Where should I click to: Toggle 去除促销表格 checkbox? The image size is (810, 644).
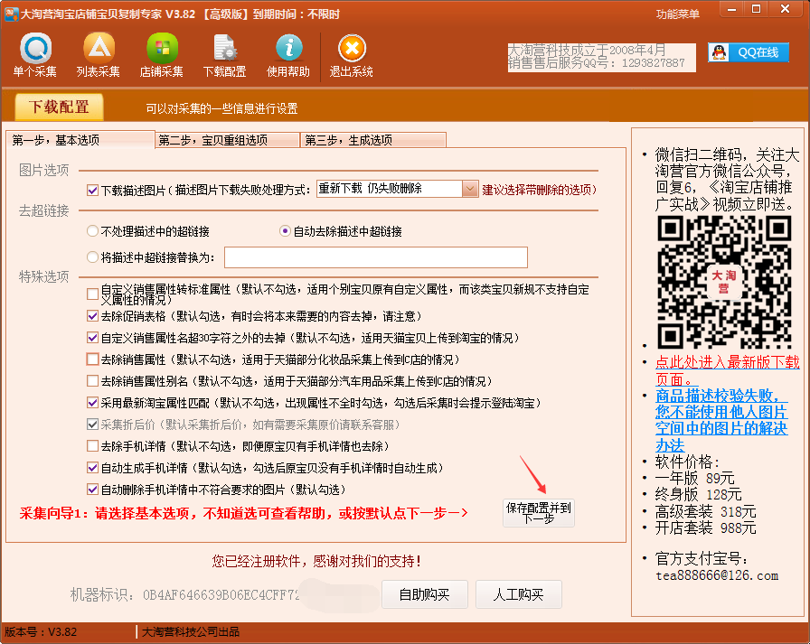tap(92, 316)
